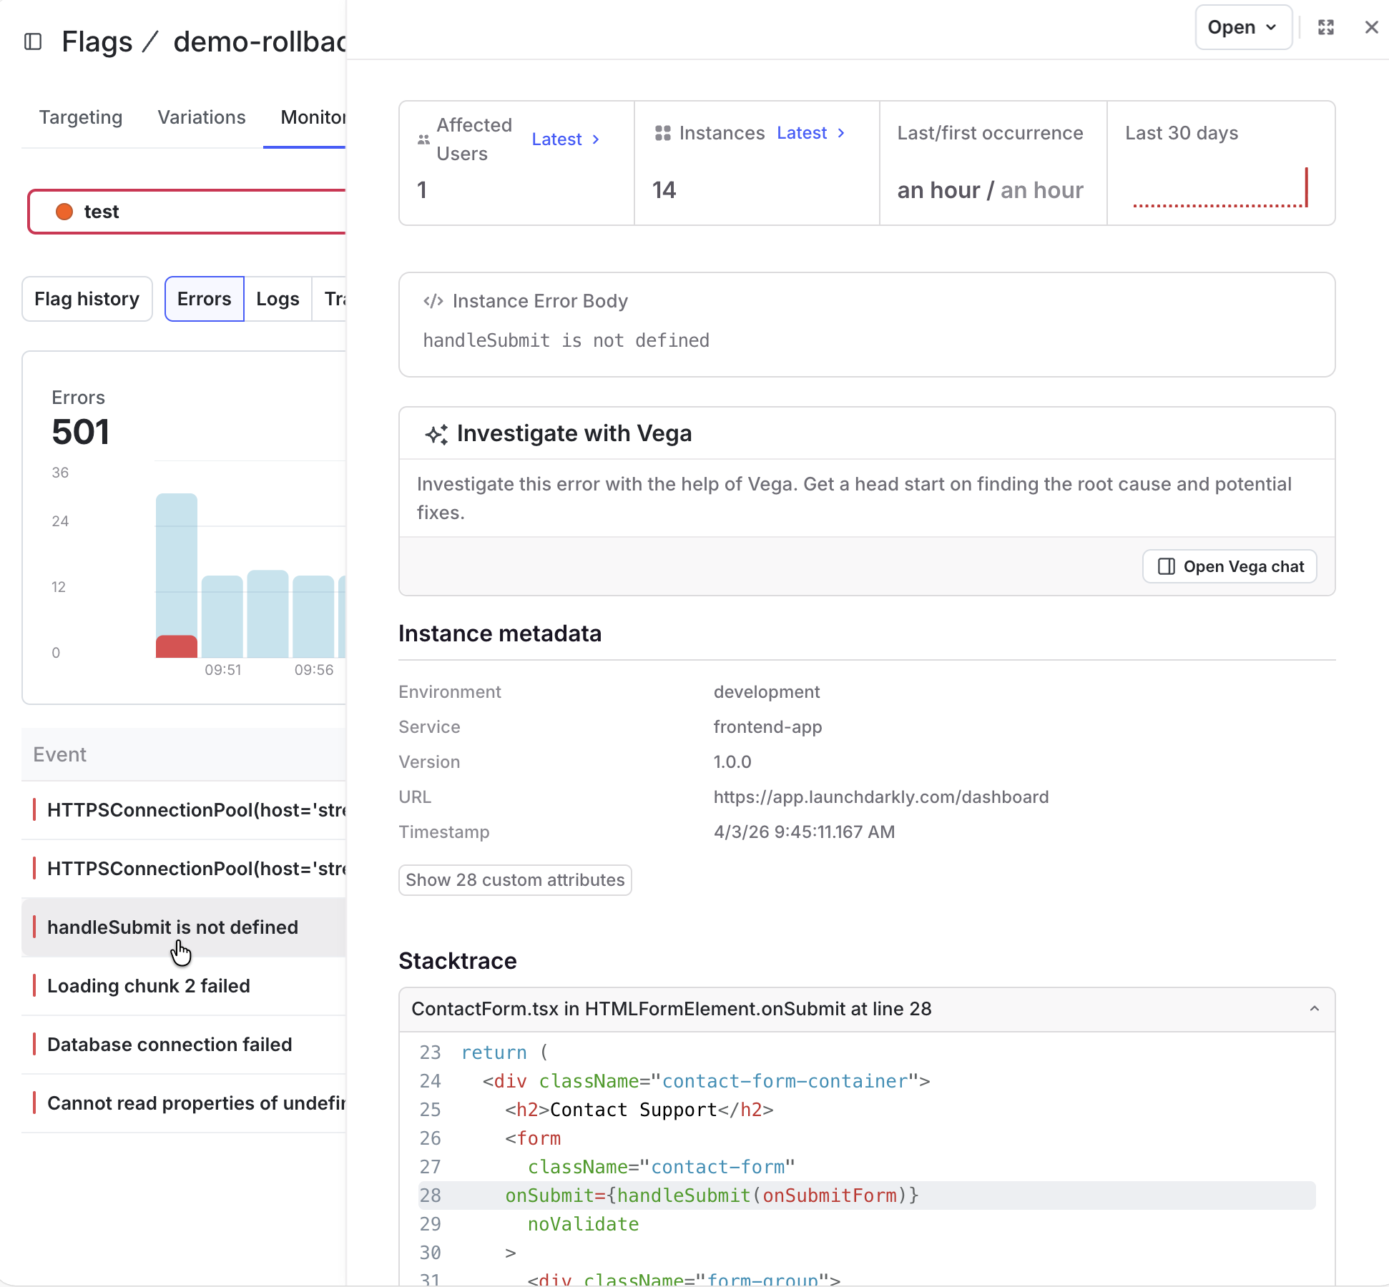Show 28 custom attributes
Screen dimensions: 1389x1287
tap(515, 879)
